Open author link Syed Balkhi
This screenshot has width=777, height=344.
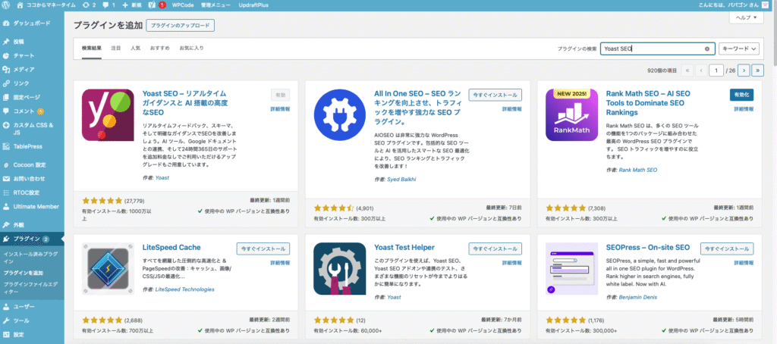click(x=402, y=179)
